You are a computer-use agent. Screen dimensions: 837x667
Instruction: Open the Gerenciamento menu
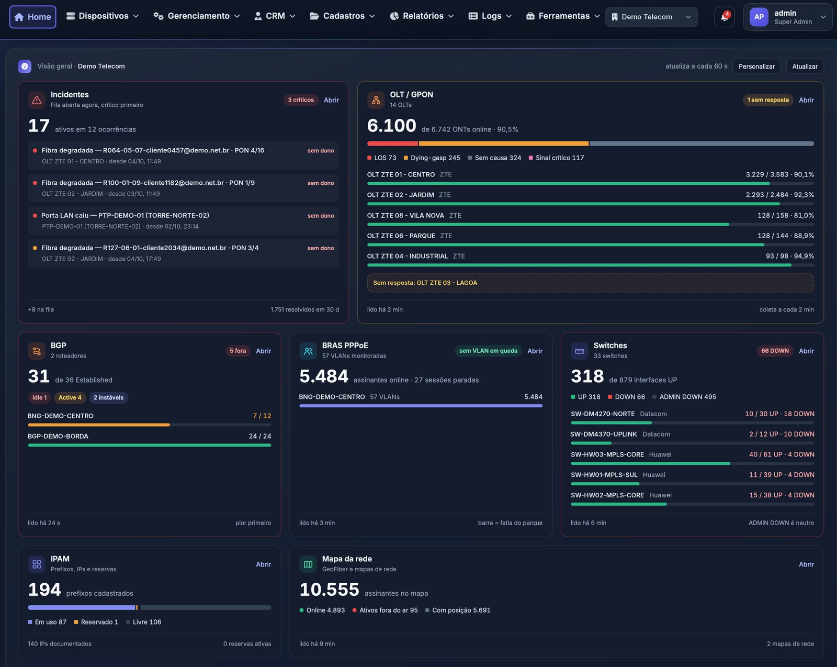point(197,16)
